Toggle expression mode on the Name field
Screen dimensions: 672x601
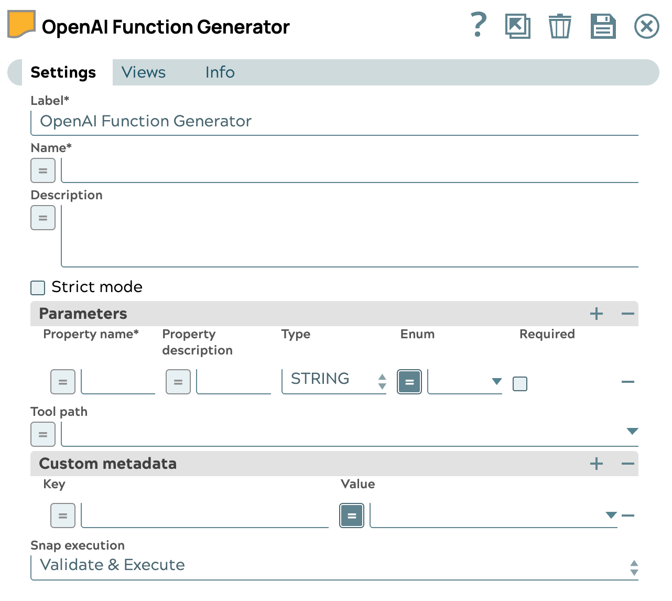(x=43, y=170)
